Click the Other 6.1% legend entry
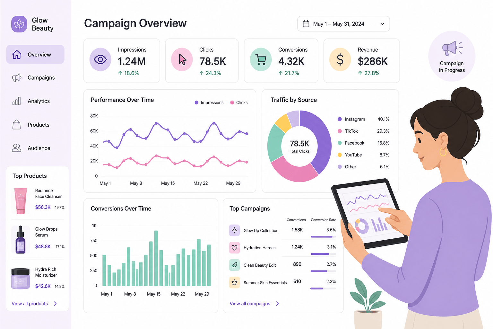Image resolution: width=493 pixels, height=329 pixels. [363, 167]
